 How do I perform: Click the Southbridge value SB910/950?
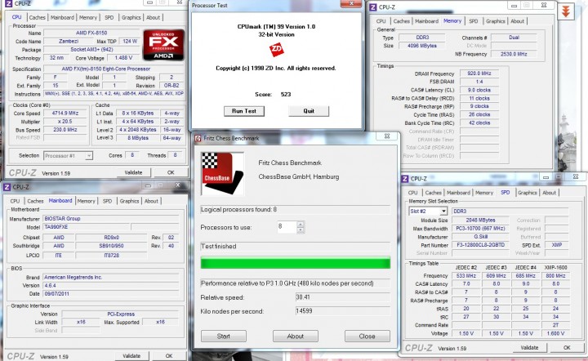(x=111, y=246)
